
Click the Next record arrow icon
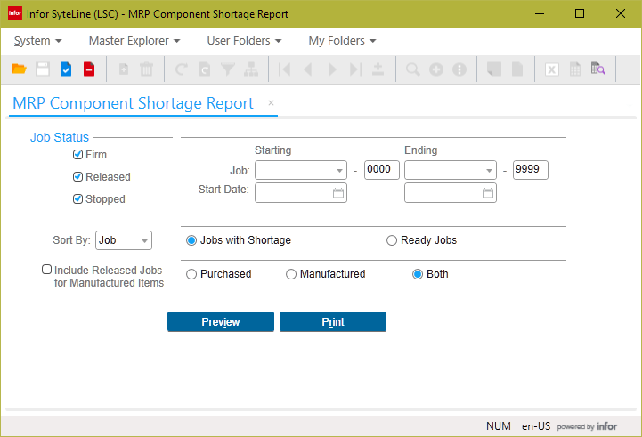332,69
